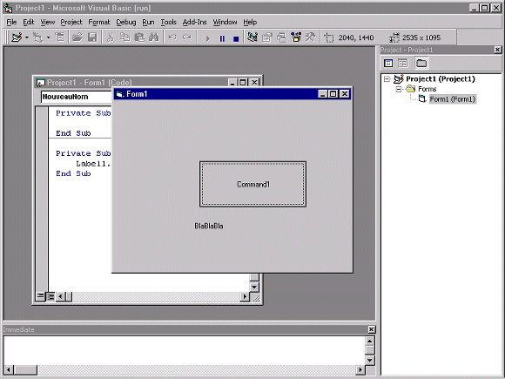The width and height of the screenshot is (505, 379).
Task: Switch to Full Module View toggle
Action: coord(50,296)
